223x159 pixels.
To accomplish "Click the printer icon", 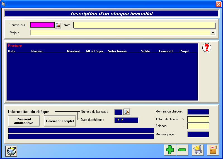I will point(12,151).
